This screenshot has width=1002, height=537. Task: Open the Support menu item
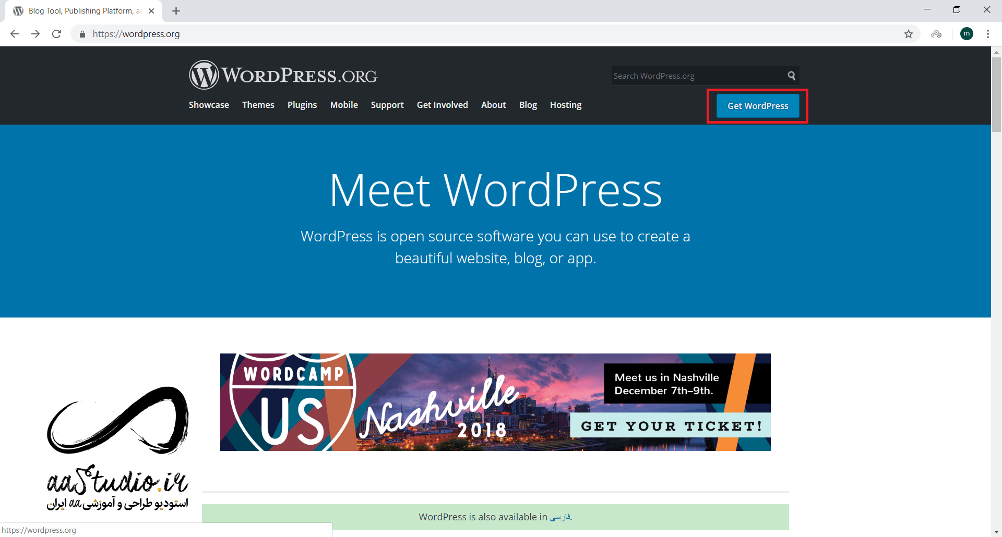(x=387, y=105)
